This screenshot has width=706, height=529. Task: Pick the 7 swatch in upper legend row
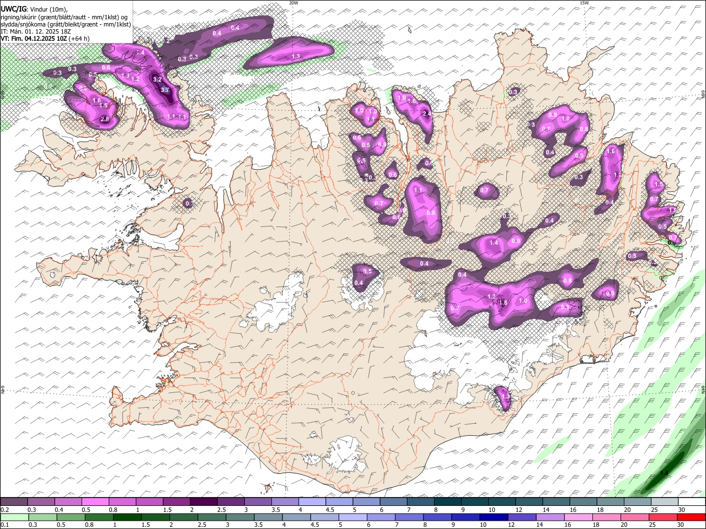point(420,501)
